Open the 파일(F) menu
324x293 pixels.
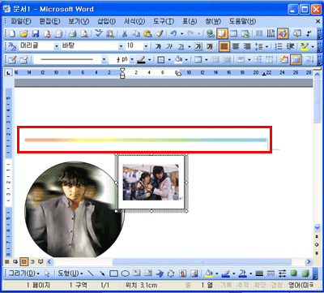(x=21, y=21)
